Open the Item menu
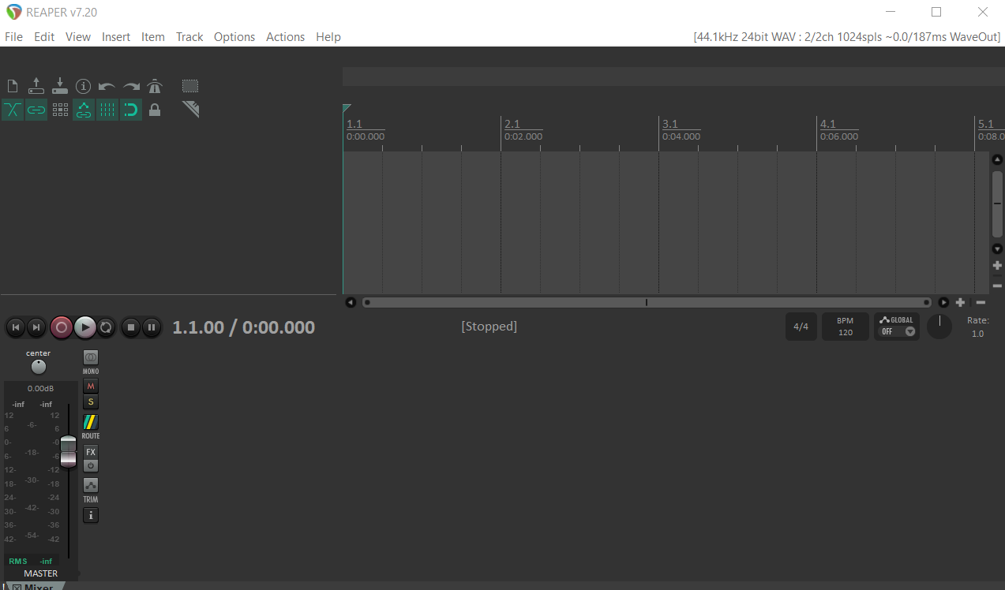The image size is (1005, 590). tap(153, 37)
